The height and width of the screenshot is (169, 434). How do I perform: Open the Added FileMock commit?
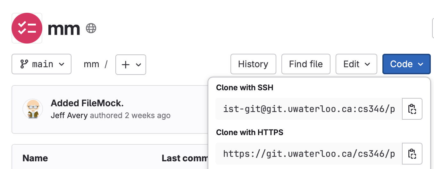click(87, 103)
